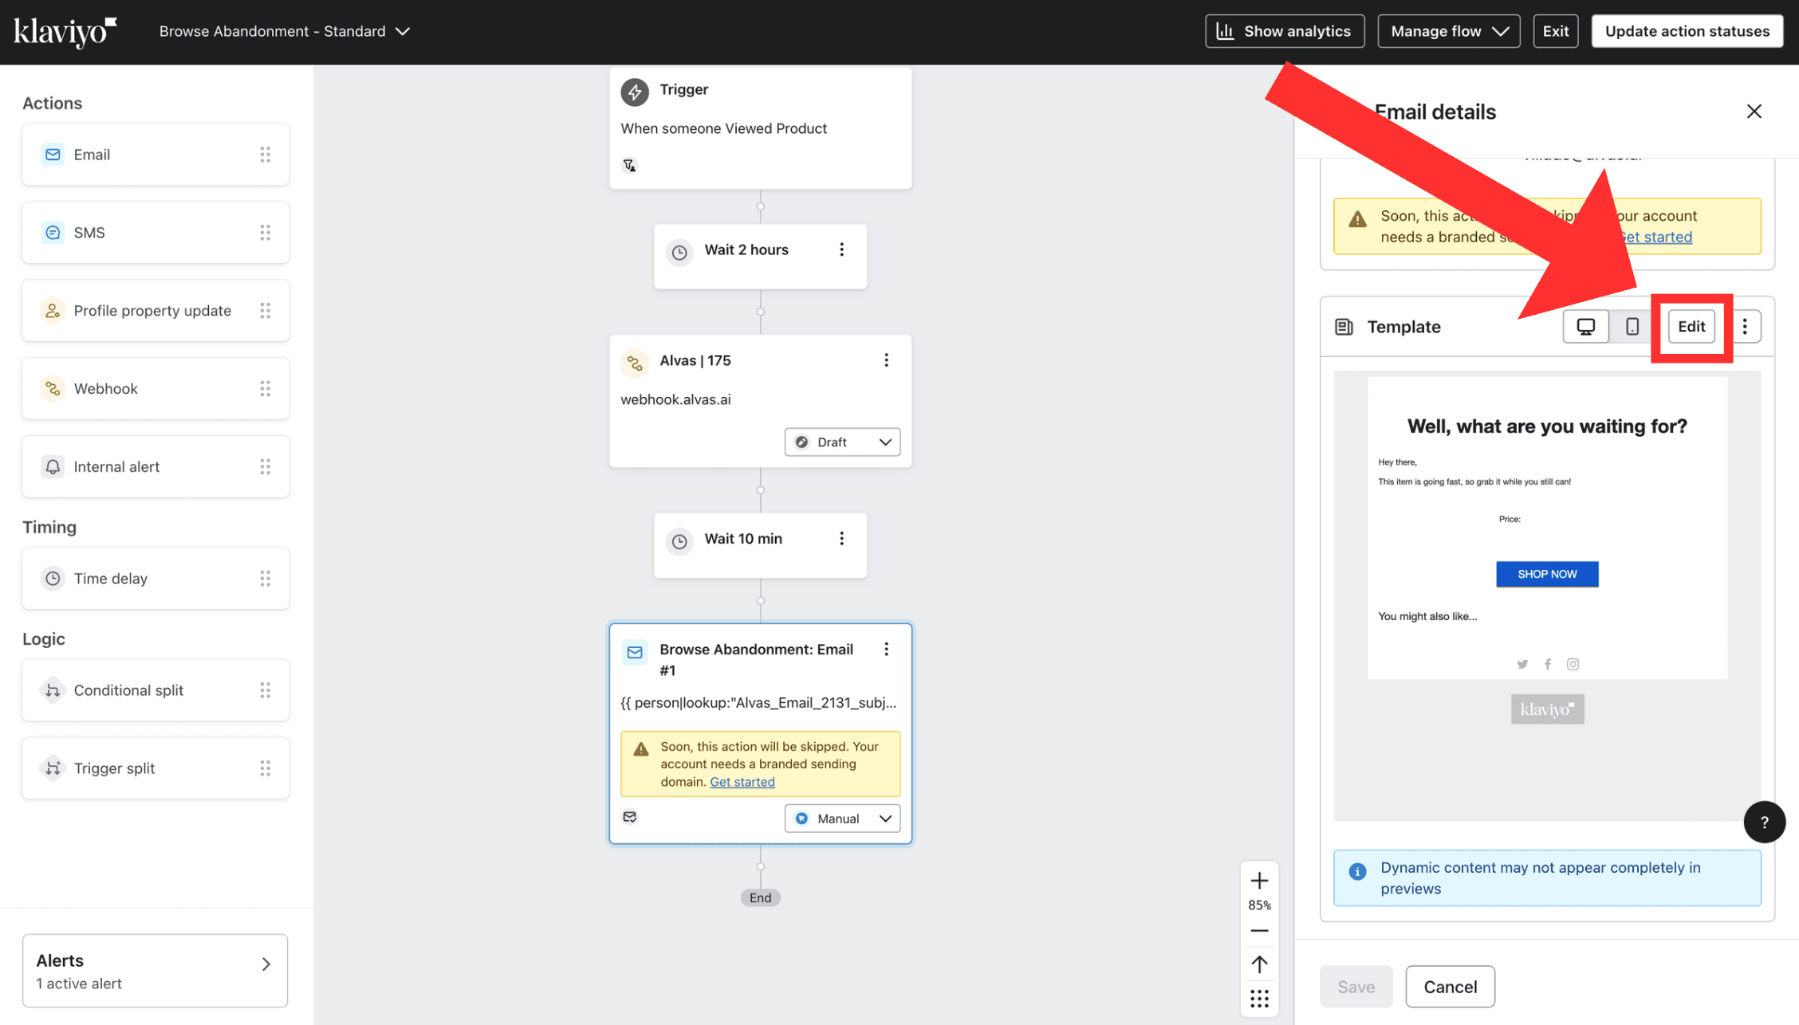This screenshot has height=1025, width=1799.
Task: Select the Trigger card
Action: (x=760, y=128)
